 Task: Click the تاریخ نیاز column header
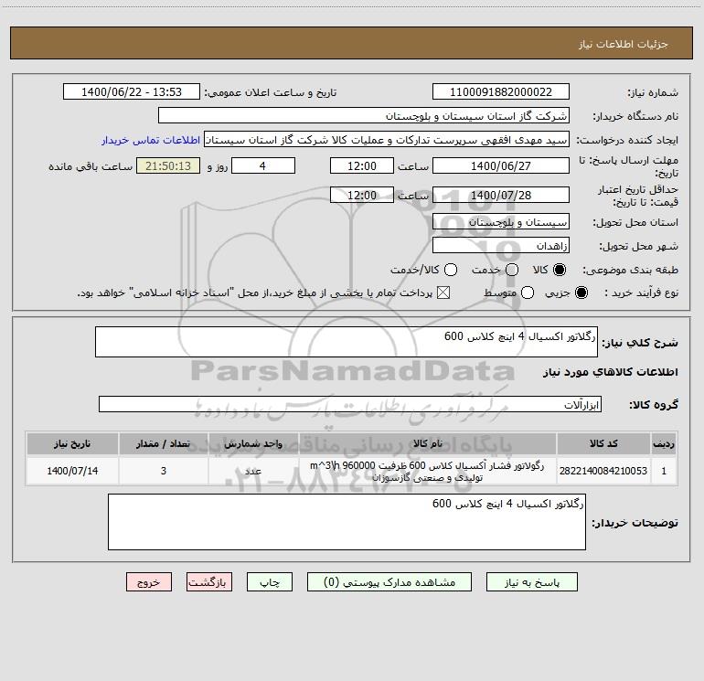point(72,443)
